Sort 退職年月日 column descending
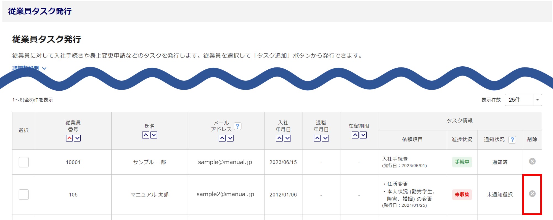 click(x=326, y=138)
